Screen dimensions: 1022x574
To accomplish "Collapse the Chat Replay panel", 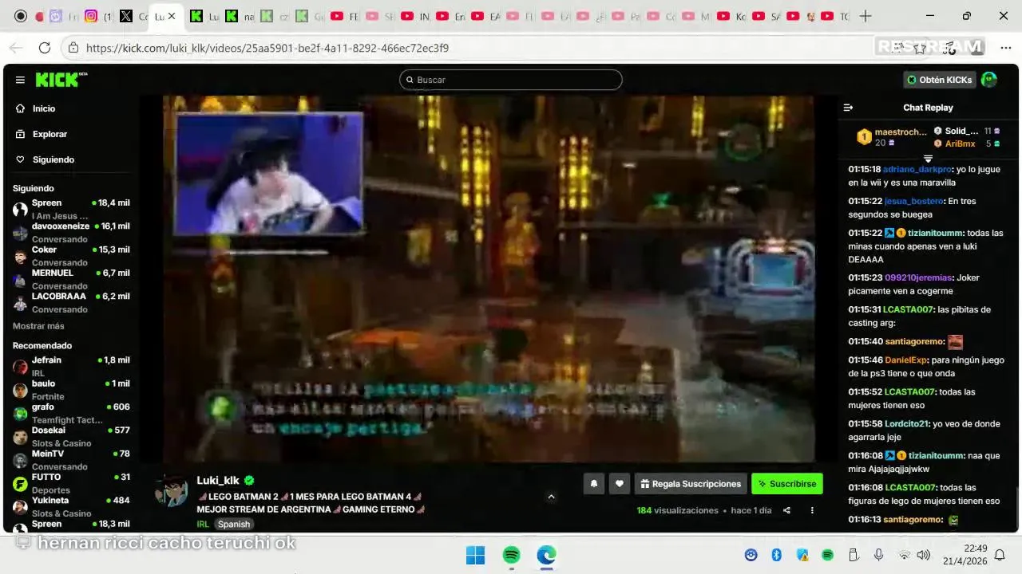I will (x=848, y=108).
